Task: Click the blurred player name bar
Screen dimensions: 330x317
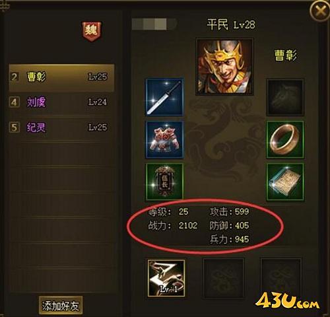Action: click(x=154, y=24)
